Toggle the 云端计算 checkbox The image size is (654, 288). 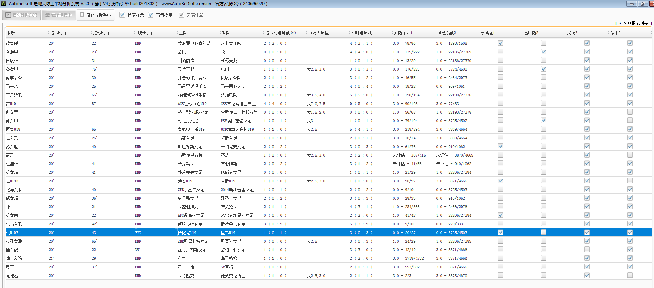coord(181,15)
